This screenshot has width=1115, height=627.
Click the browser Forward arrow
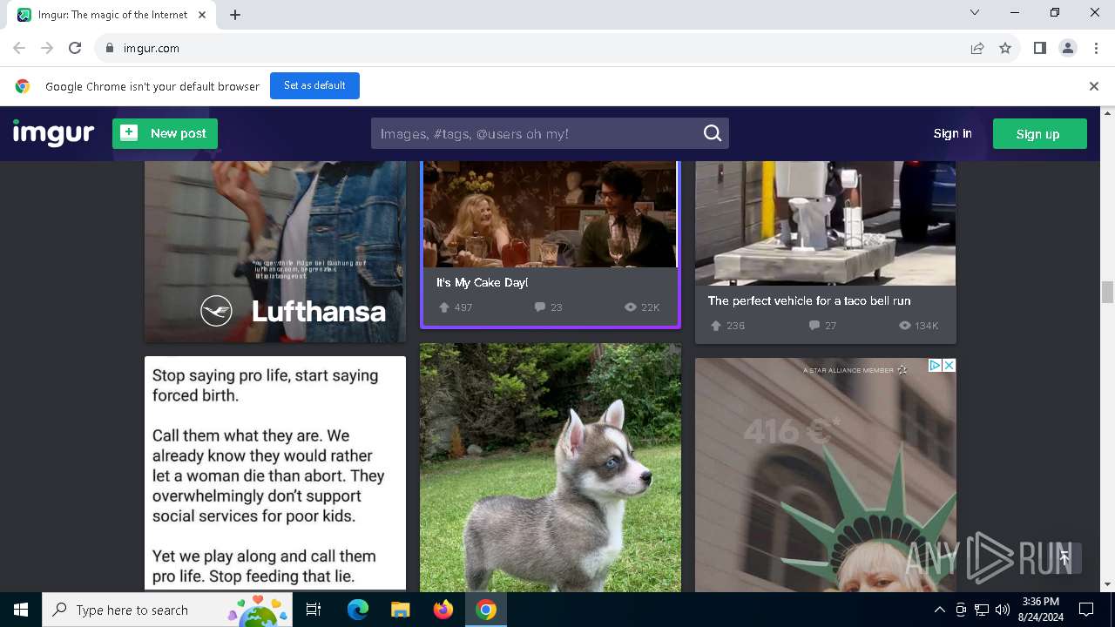[47, 49]
